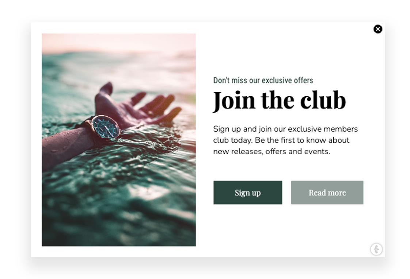
Task: Click the Sign up button
Action: tap(248, 192)
